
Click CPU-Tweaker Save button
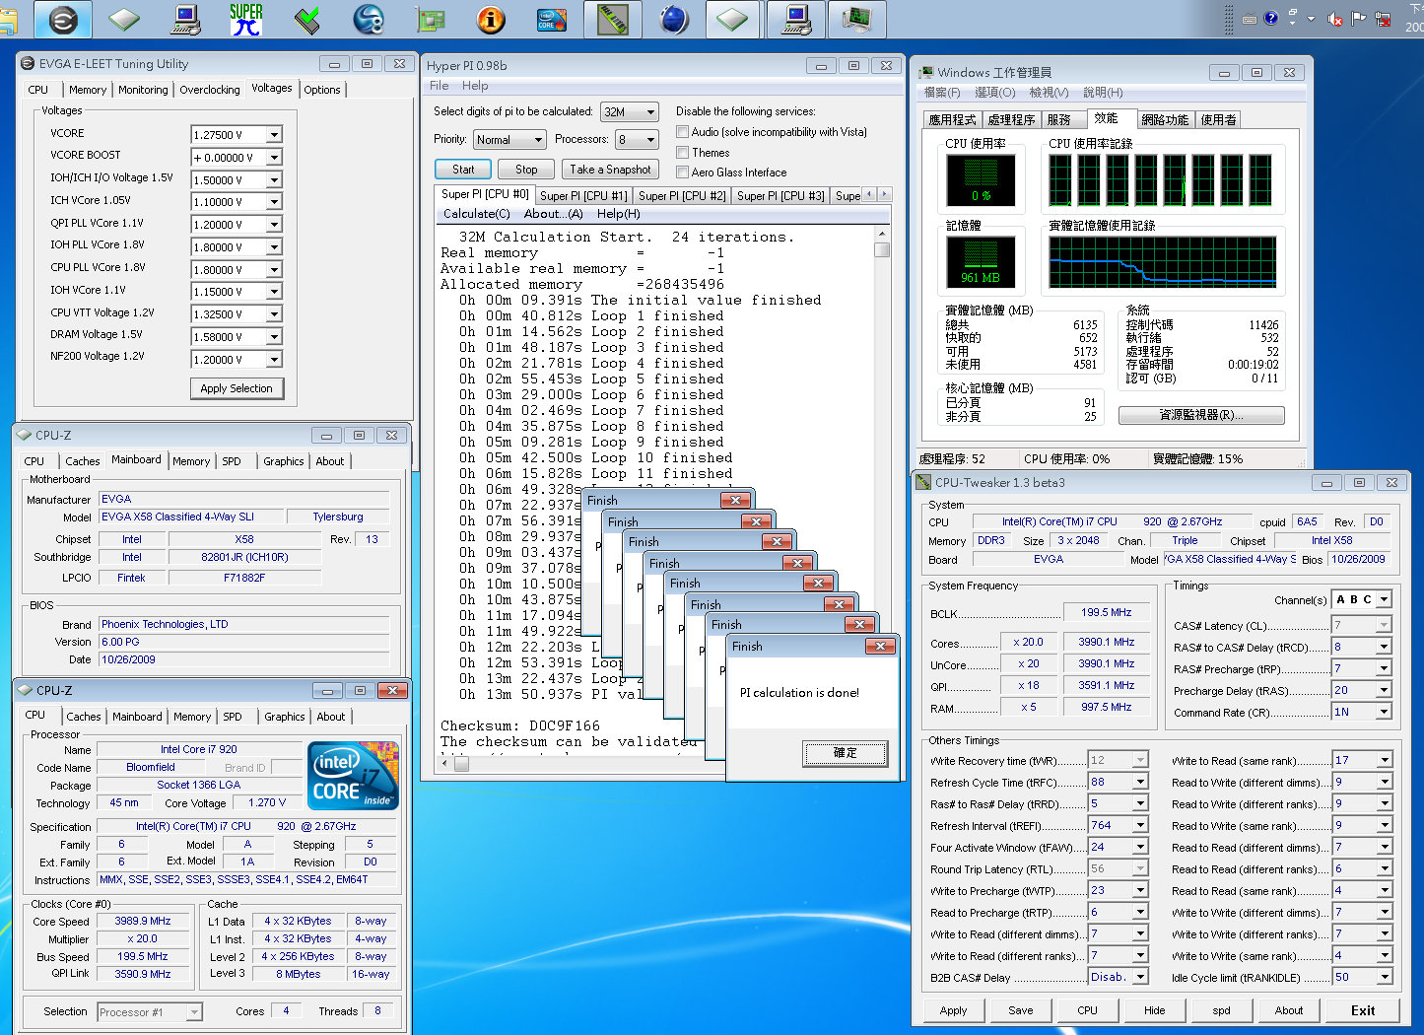(x=1021, y=1010)
